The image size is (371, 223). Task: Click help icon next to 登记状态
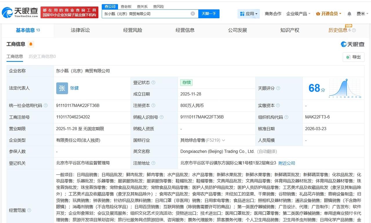click(153, 82)
